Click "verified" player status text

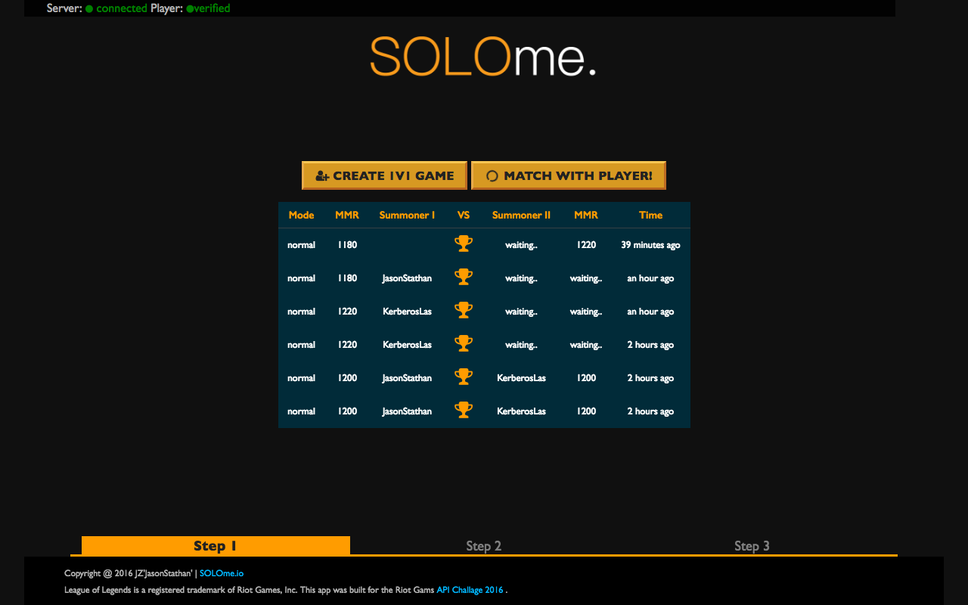212,8
